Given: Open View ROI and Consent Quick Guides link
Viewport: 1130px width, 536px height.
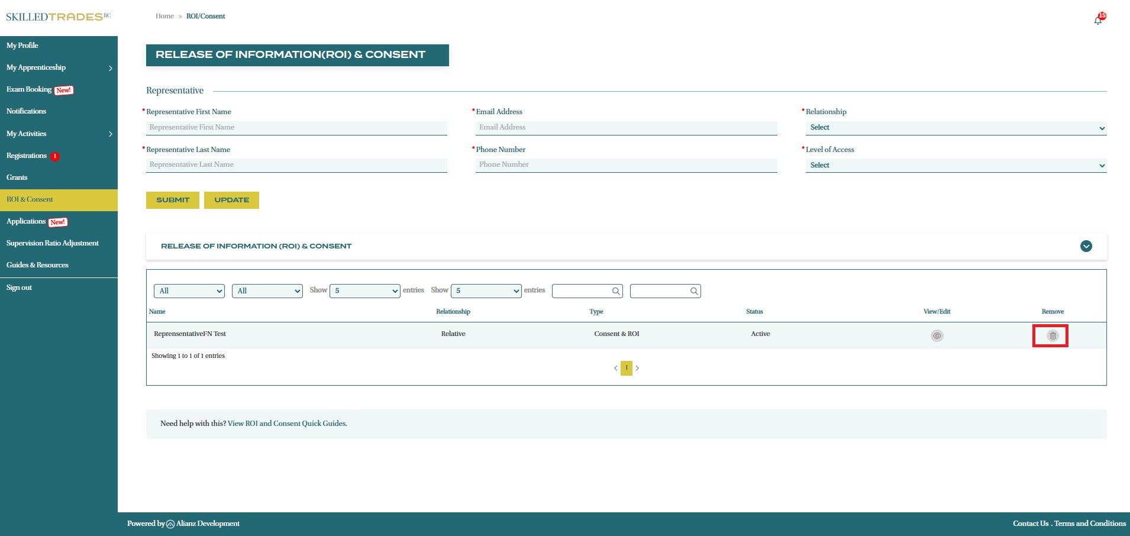Looking at the screenshot, I should [x=287, y=424].
